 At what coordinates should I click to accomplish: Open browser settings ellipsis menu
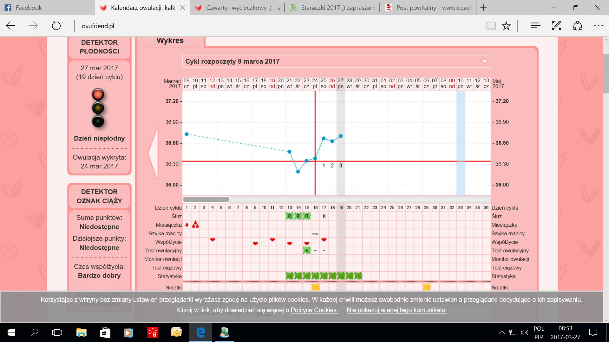pyautogui.click(x=598, y=26)
